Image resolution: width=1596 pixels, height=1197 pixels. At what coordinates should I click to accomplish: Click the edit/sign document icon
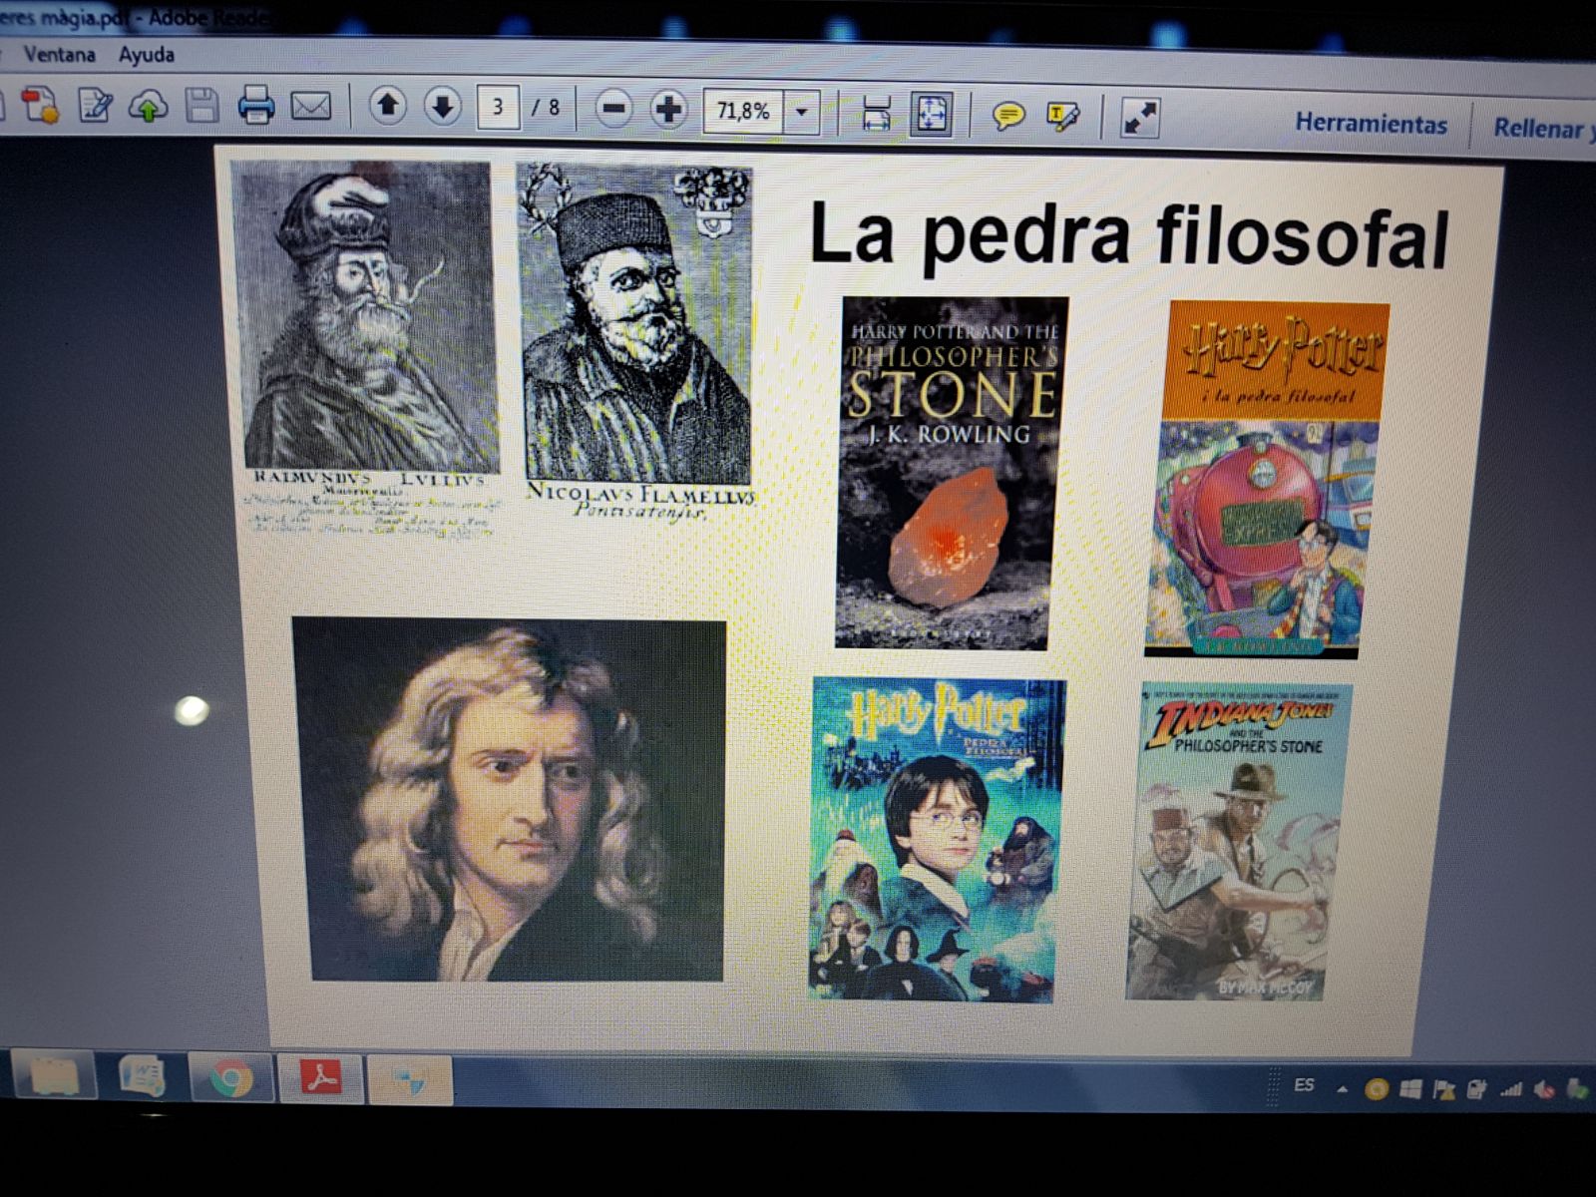click(96, 105)
